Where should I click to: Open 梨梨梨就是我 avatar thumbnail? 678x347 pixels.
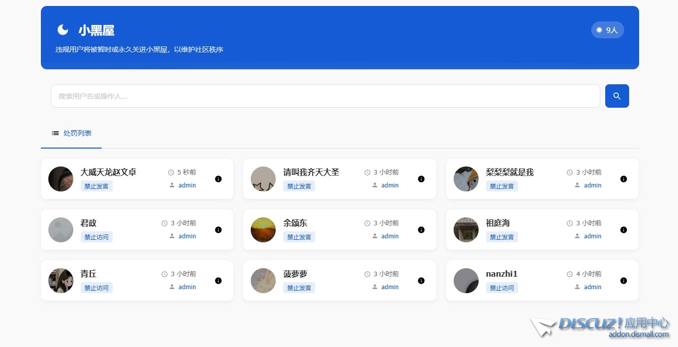coord(466,179)
